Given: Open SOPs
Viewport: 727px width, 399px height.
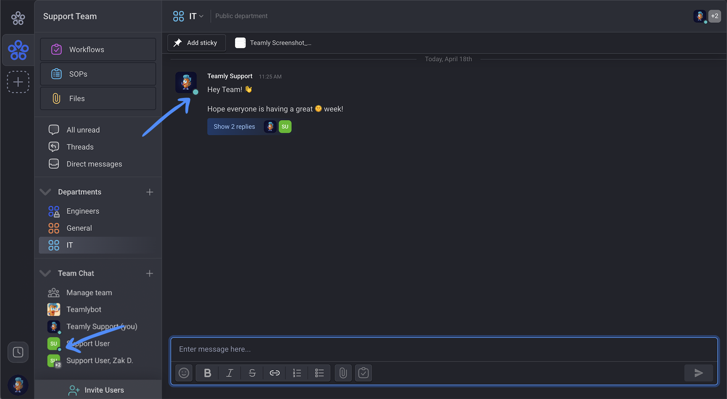Looking at the screenshot, I should pyautogui.click(x=98, y=74).
